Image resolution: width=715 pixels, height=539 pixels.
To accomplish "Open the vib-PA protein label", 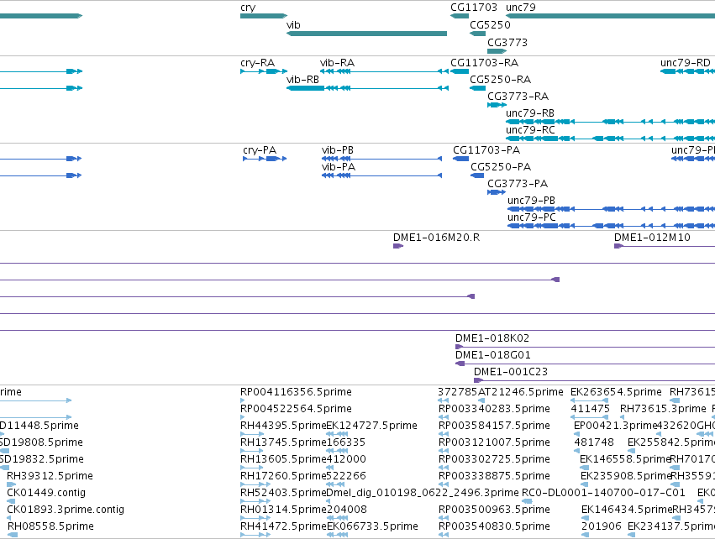I will coord(339,167).
